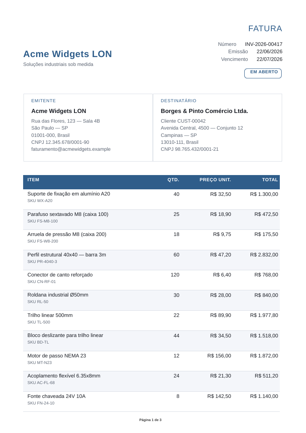Click the total R$ 768,00

pyautogui.click(x=266, y=275)
